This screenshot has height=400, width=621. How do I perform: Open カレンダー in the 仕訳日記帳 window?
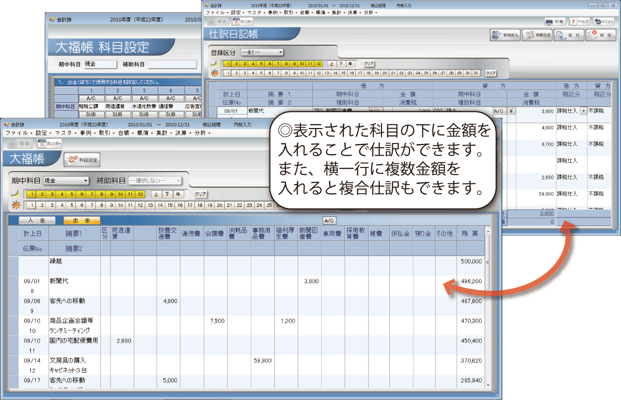pos(242,21)
